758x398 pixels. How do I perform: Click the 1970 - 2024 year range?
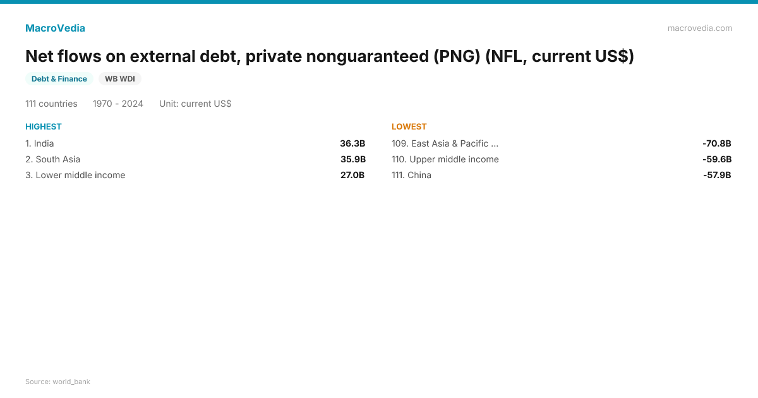click(118, 104)
